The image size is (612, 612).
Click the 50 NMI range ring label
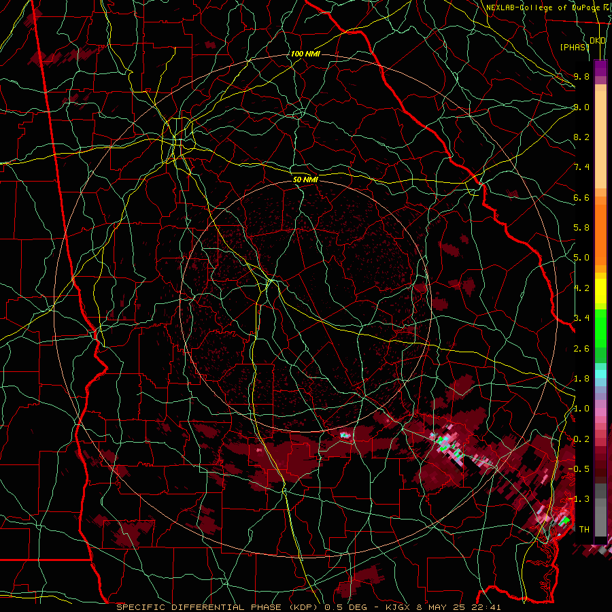pos(305,180)
